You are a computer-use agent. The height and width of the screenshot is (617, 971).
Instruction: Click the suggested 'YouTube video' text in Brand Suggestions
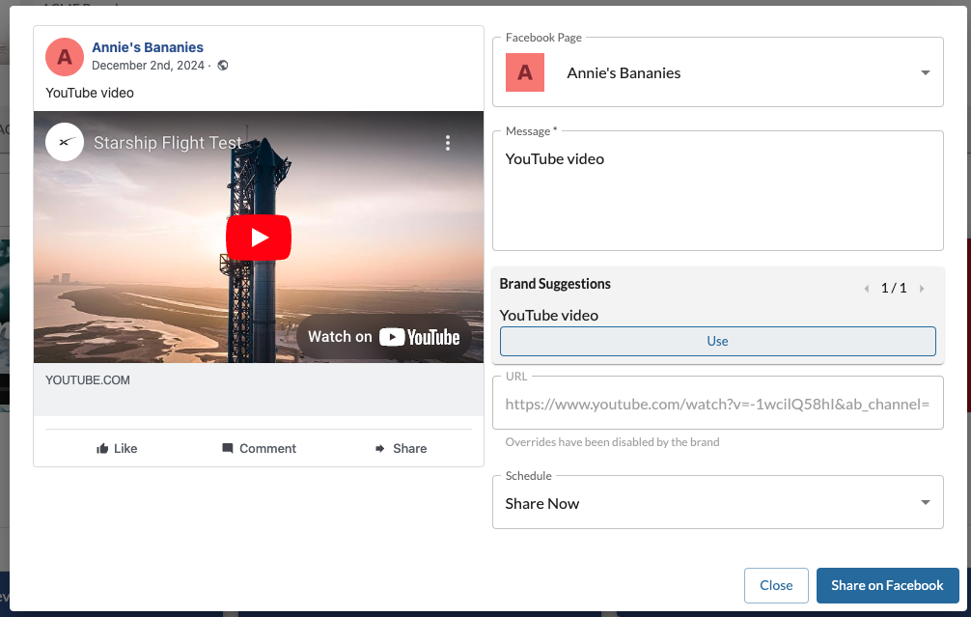(x=548, y=316)
